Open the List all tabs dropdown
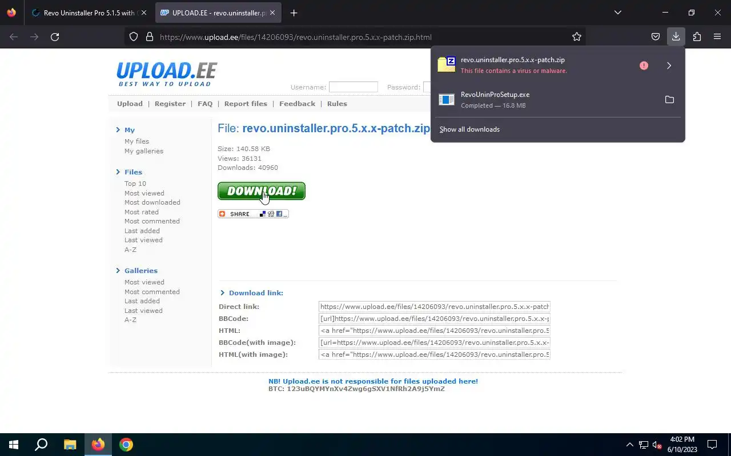Viewport: 731px width, 456px height. (617, 13)
